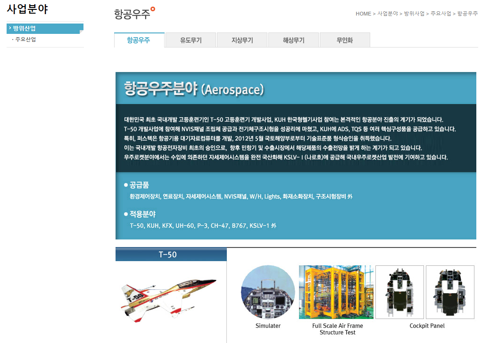This screenshot has height=343, width=490.
Task: Click the Simulater caption
Action: click(x=268, y=326)
